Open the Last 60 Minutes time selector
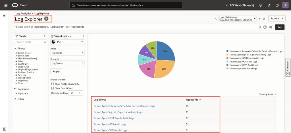This screenshot has width=291, height=133. 237,18
